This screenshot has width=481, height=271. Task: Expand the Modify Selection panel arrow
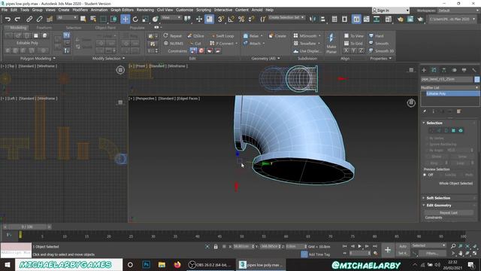[123, 59]
